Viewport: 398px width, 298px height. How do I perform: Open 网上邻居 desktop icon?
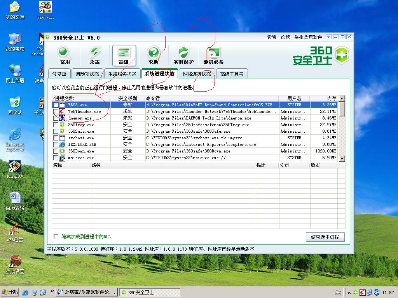(15, 74)
